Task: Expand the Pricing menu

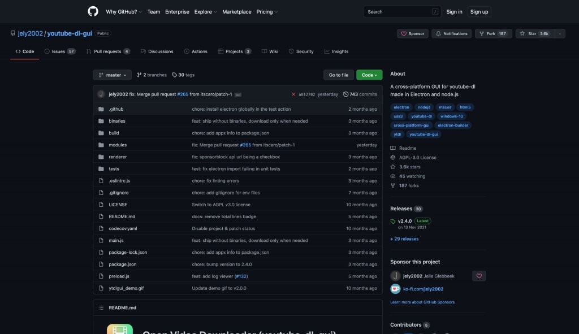Action: 267,12
